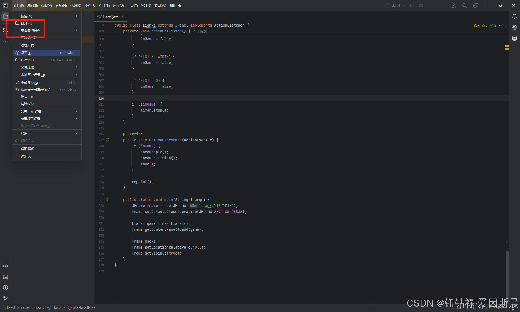Open the Problems tool window icon

[5, 288]
